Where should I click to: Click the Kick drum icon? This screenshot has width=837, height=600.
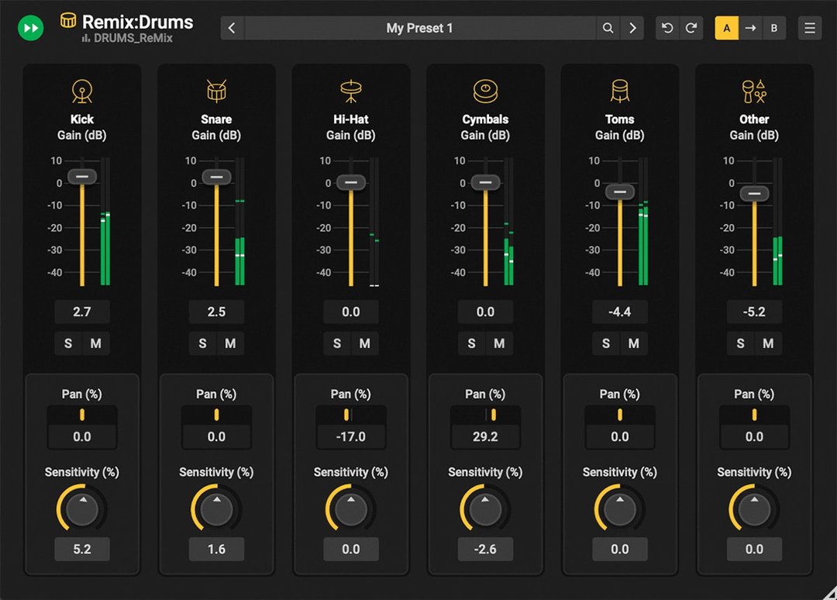tap(82, 90)
